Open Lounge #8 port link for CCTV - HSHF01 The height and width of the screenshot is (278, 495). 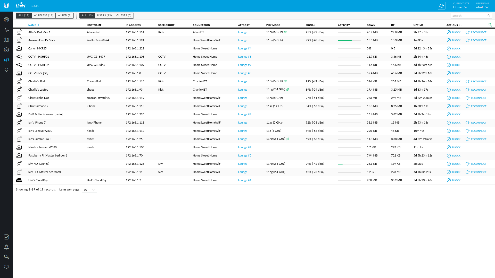tap(245, 57)
